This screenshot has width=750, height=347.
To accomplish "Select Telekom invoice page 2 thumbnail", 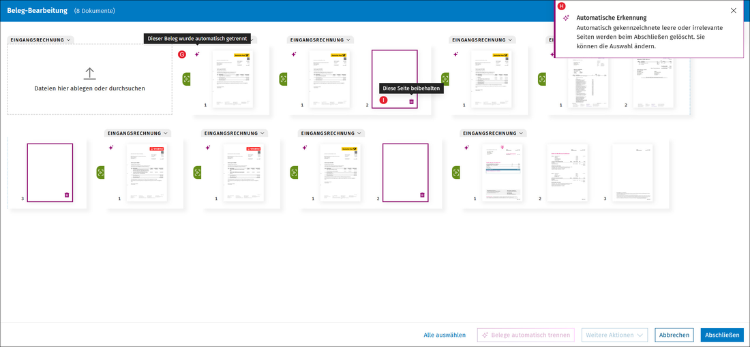I will pos(567,173).
